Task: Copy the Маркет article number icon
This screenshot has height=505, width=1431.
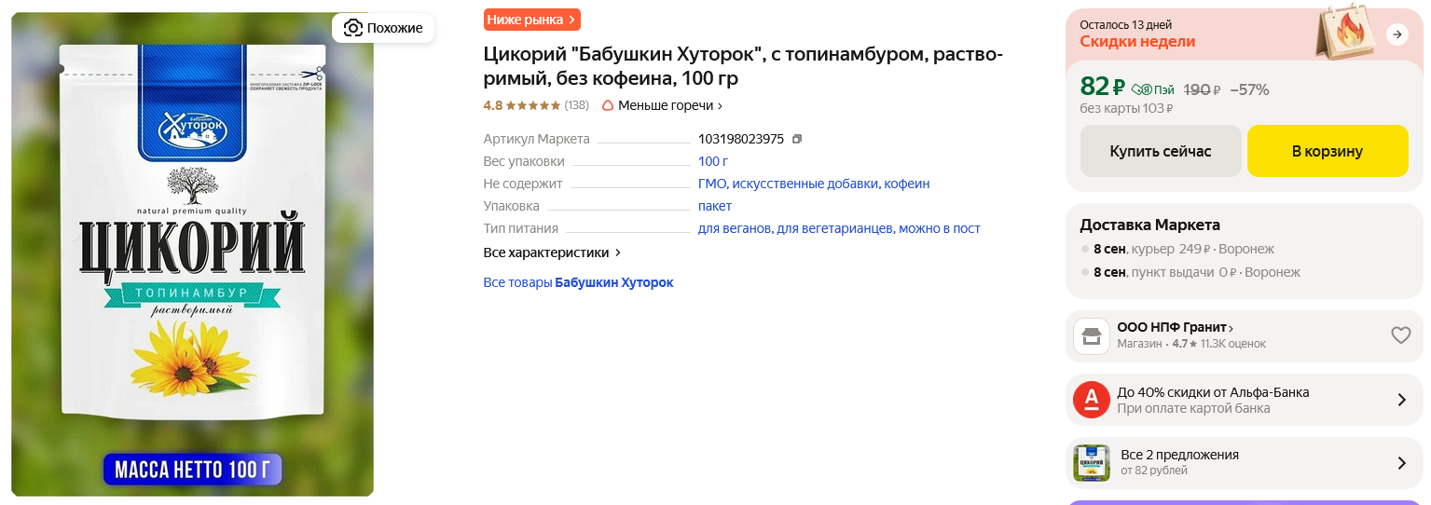Action: pyautogui.click(x=796, y=139)
